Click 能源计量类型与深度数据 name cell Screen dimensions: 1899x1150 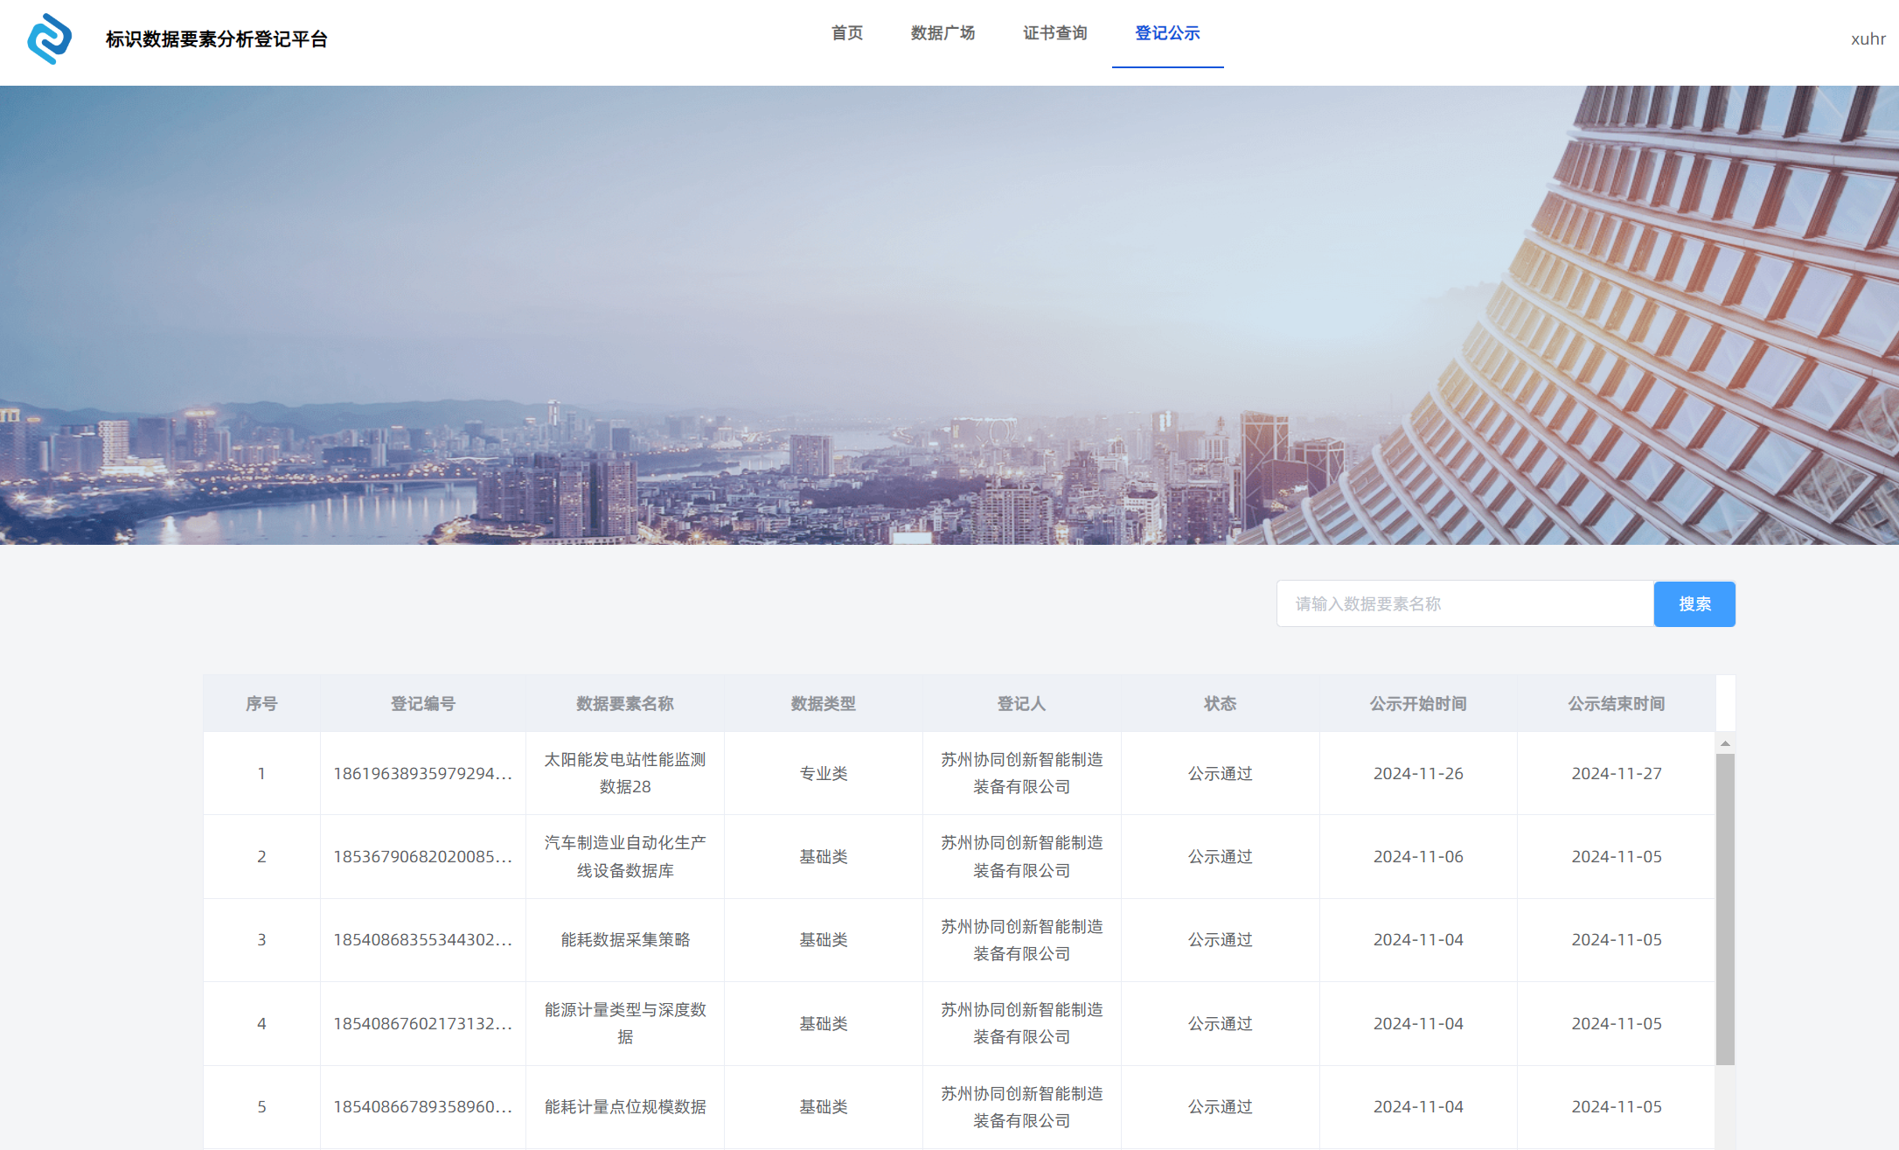[x=625, y=1023]
